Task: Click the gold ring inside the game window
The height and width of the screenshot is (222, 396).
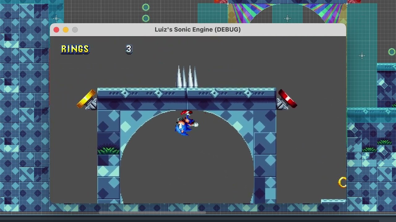Action: [x=342, y=182]
